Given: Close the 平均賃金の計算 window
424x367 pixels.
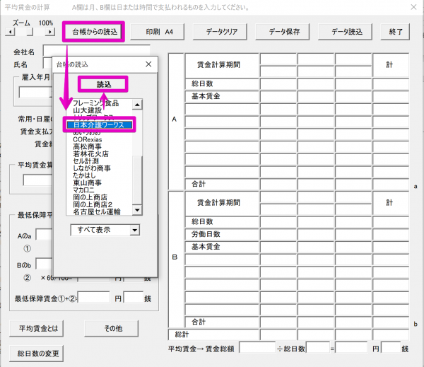Looking at the screenshot, I should point(413,7).
